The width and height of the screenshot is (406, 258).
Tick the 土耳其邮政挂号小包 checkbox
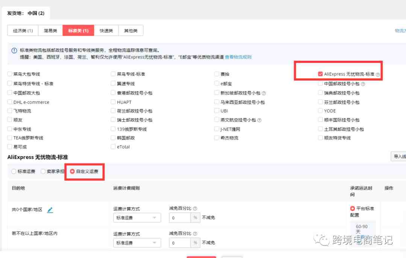[x=320, y=129]
